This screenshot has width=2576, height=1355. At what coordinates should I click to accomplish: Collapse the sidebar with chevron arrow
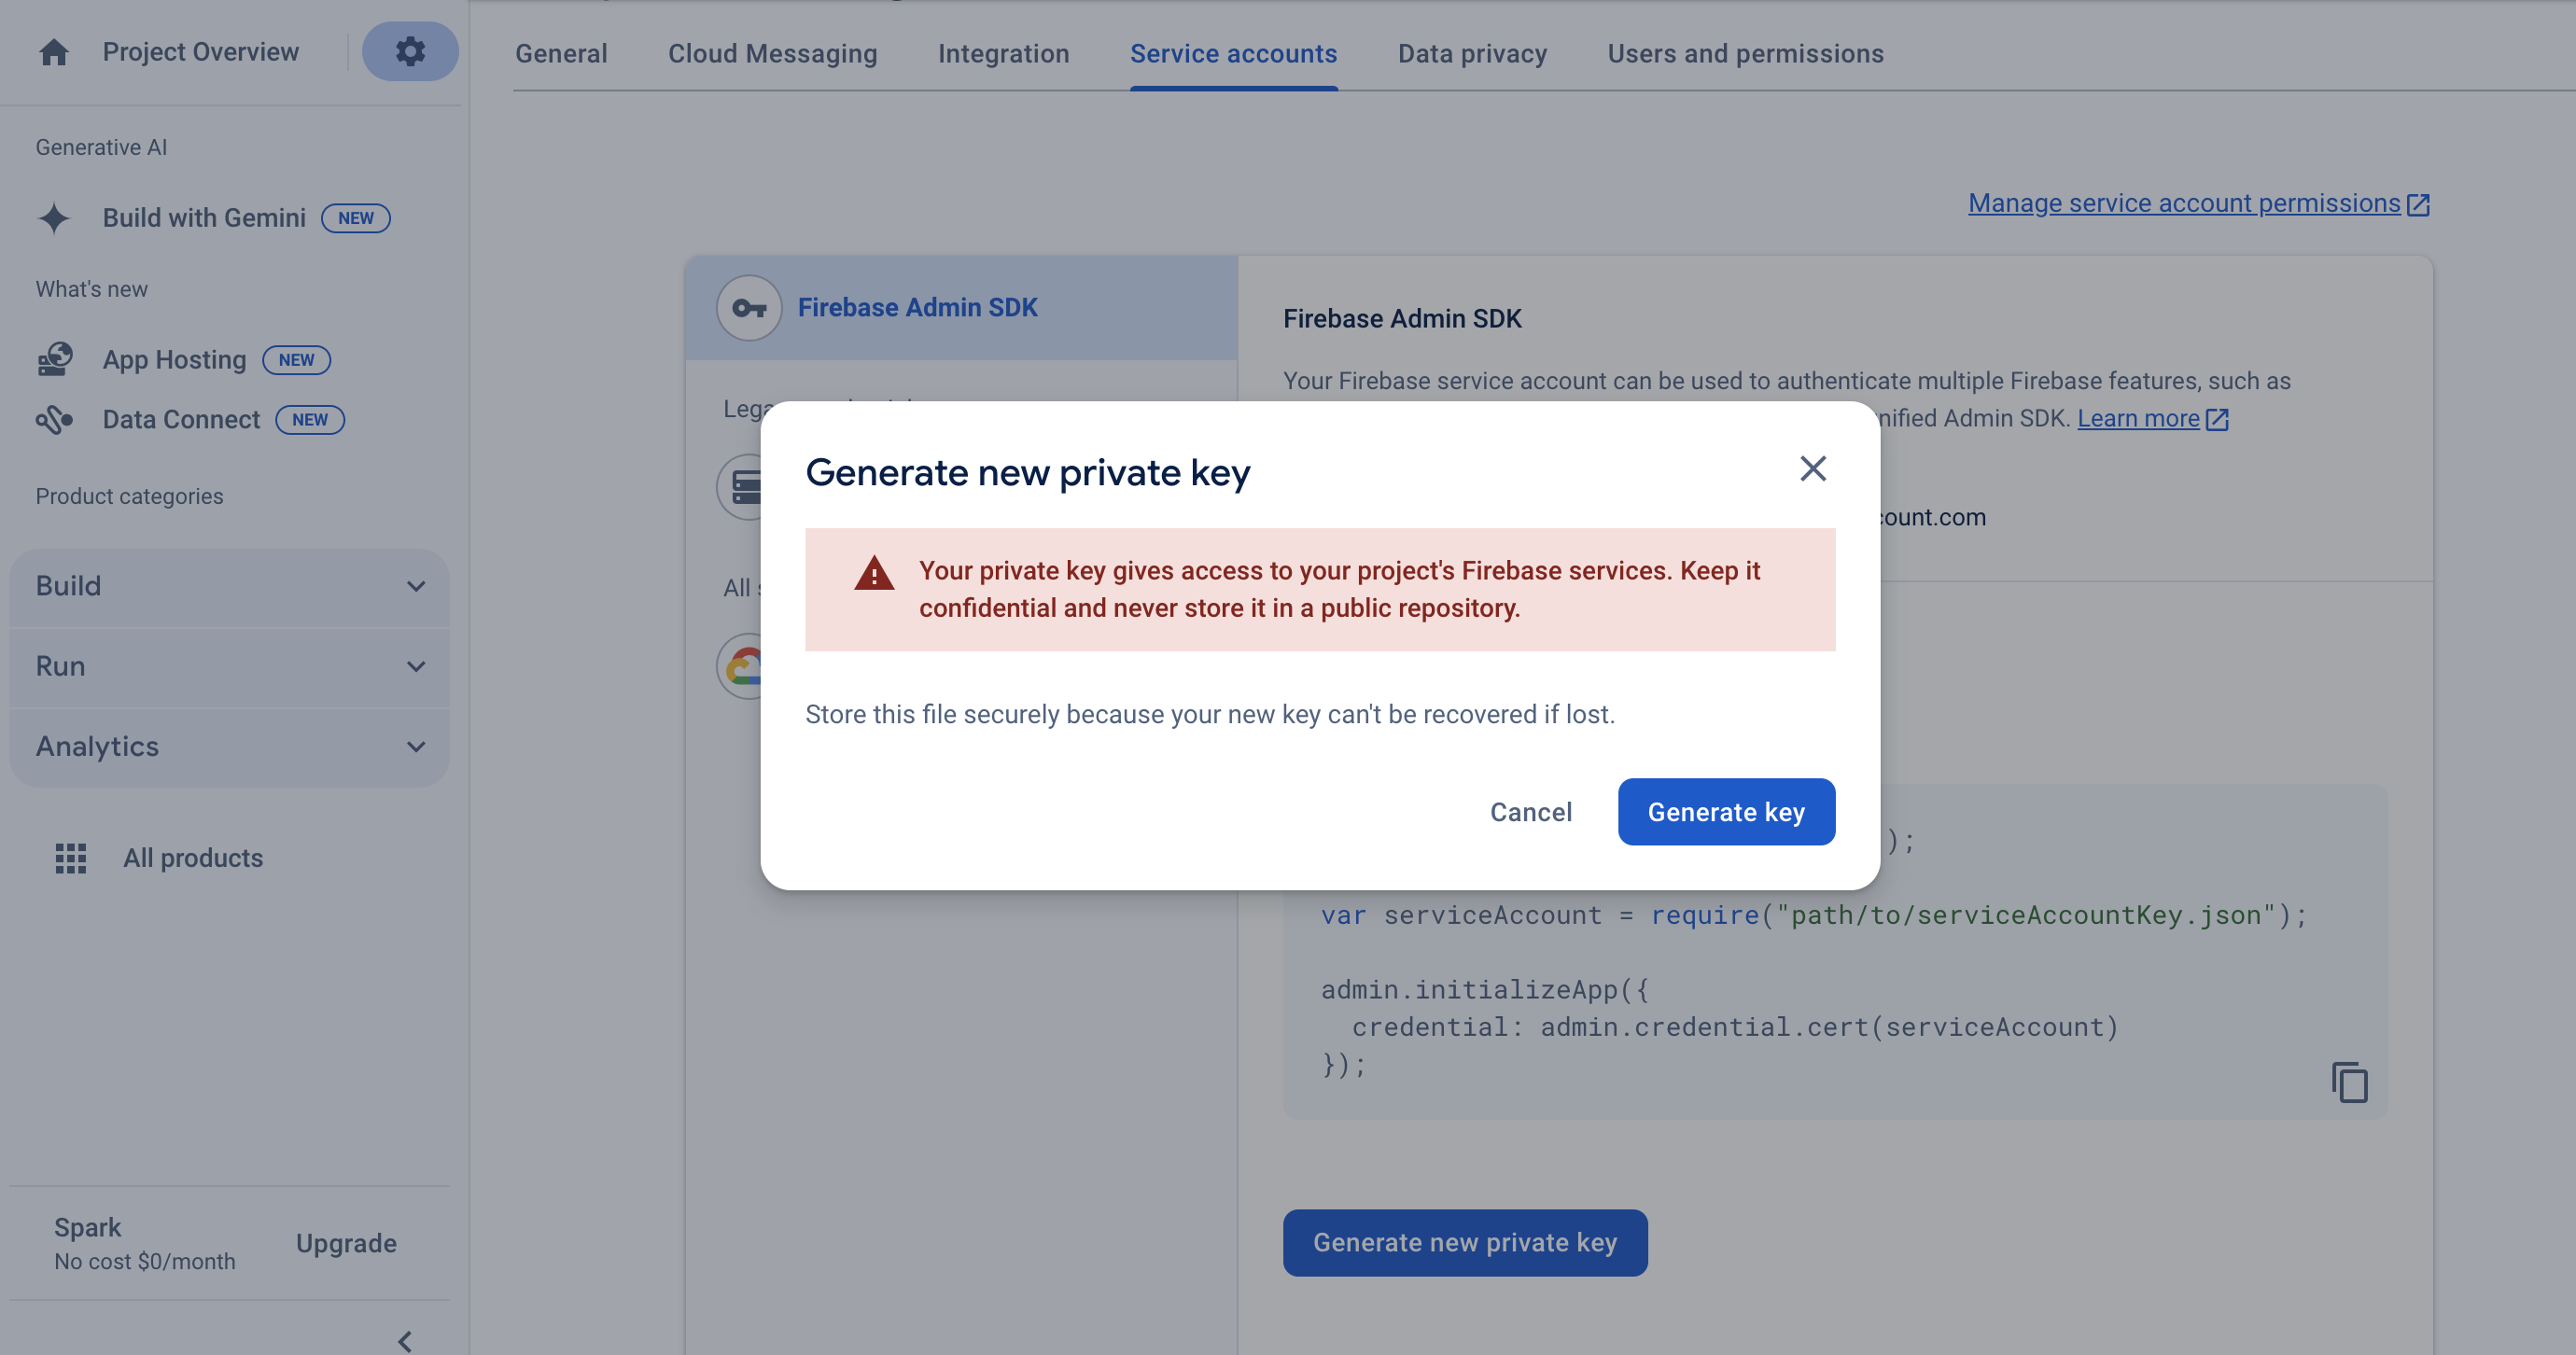[405, 1341]
